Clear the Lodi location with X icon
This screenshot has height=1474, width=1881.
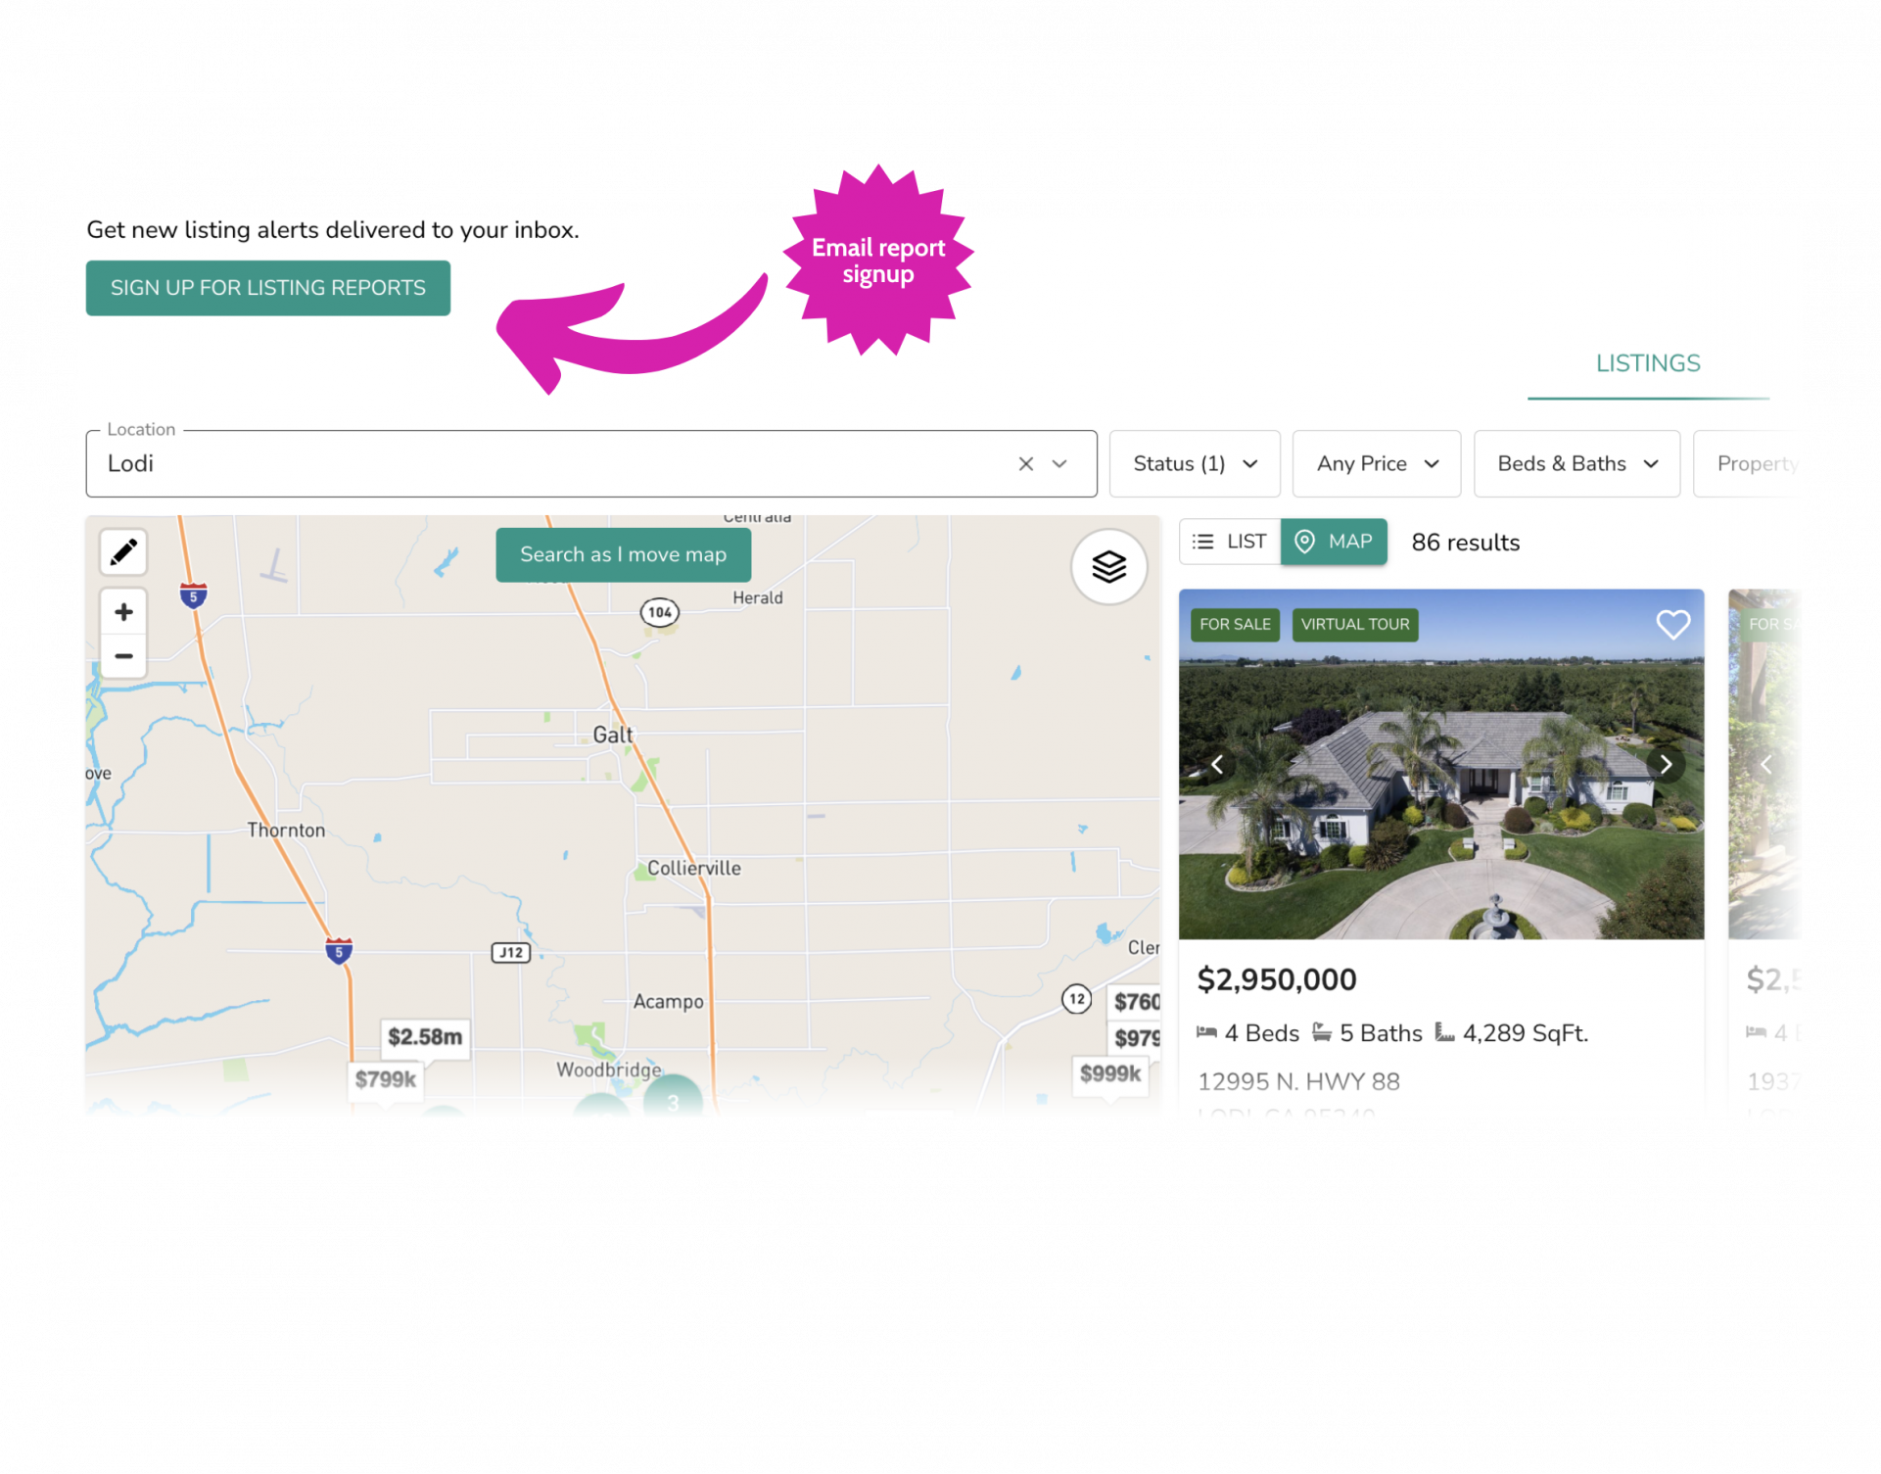tap(1025, 464)
